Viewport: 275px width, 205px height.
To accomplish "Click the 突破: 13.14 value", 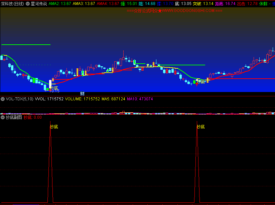I will coord(203,4).
